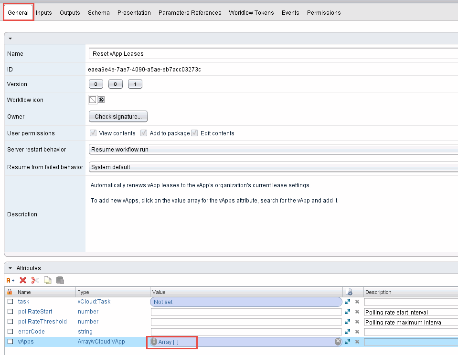The height and width of the screenshot is (355, 458).
Task: Click the red Delete attribute icon
Action: (22, 280)
